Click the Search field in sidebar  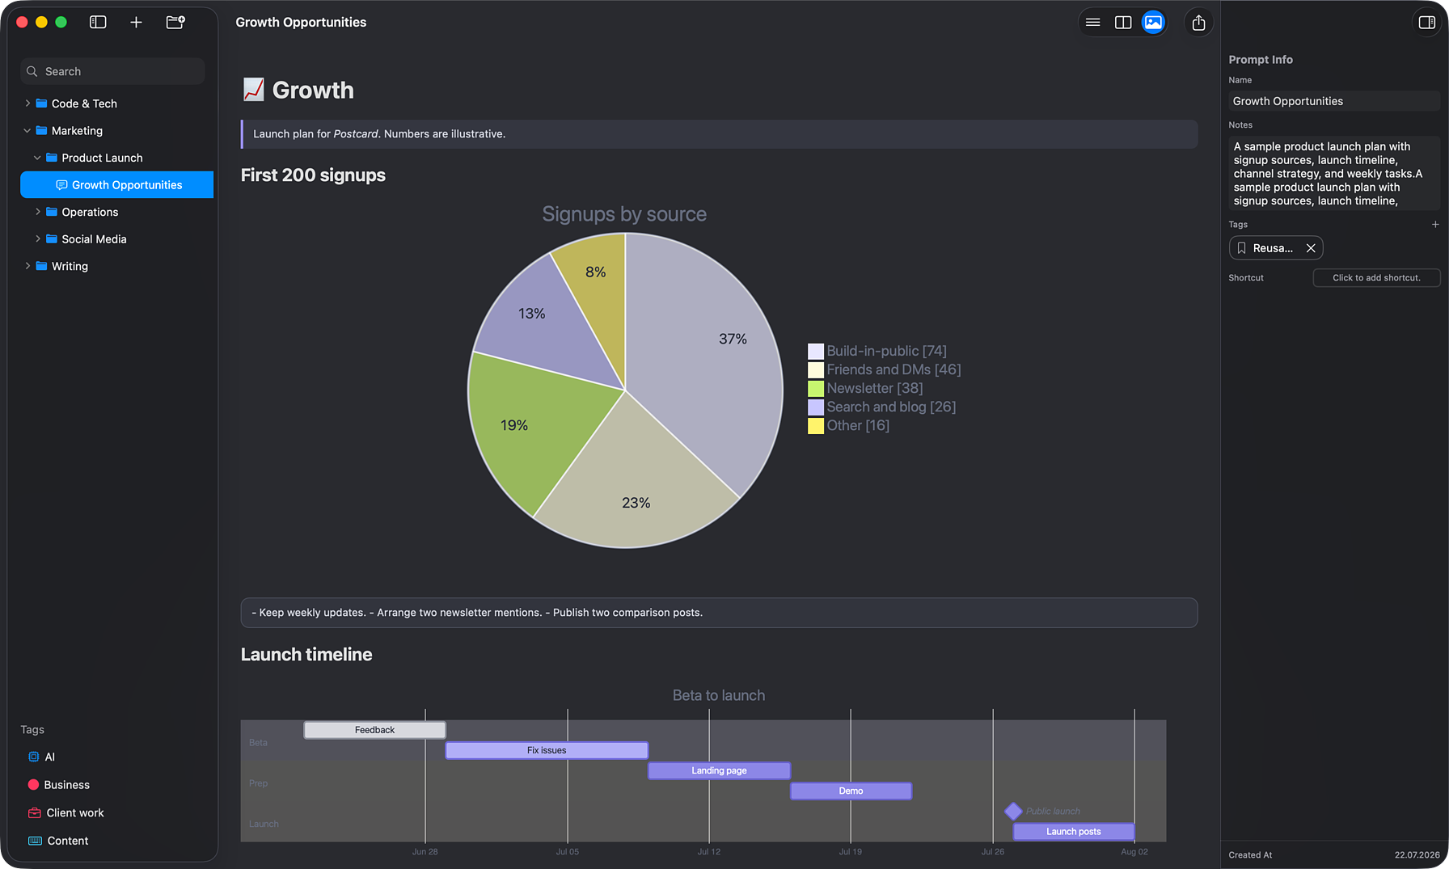click(112, 71)
